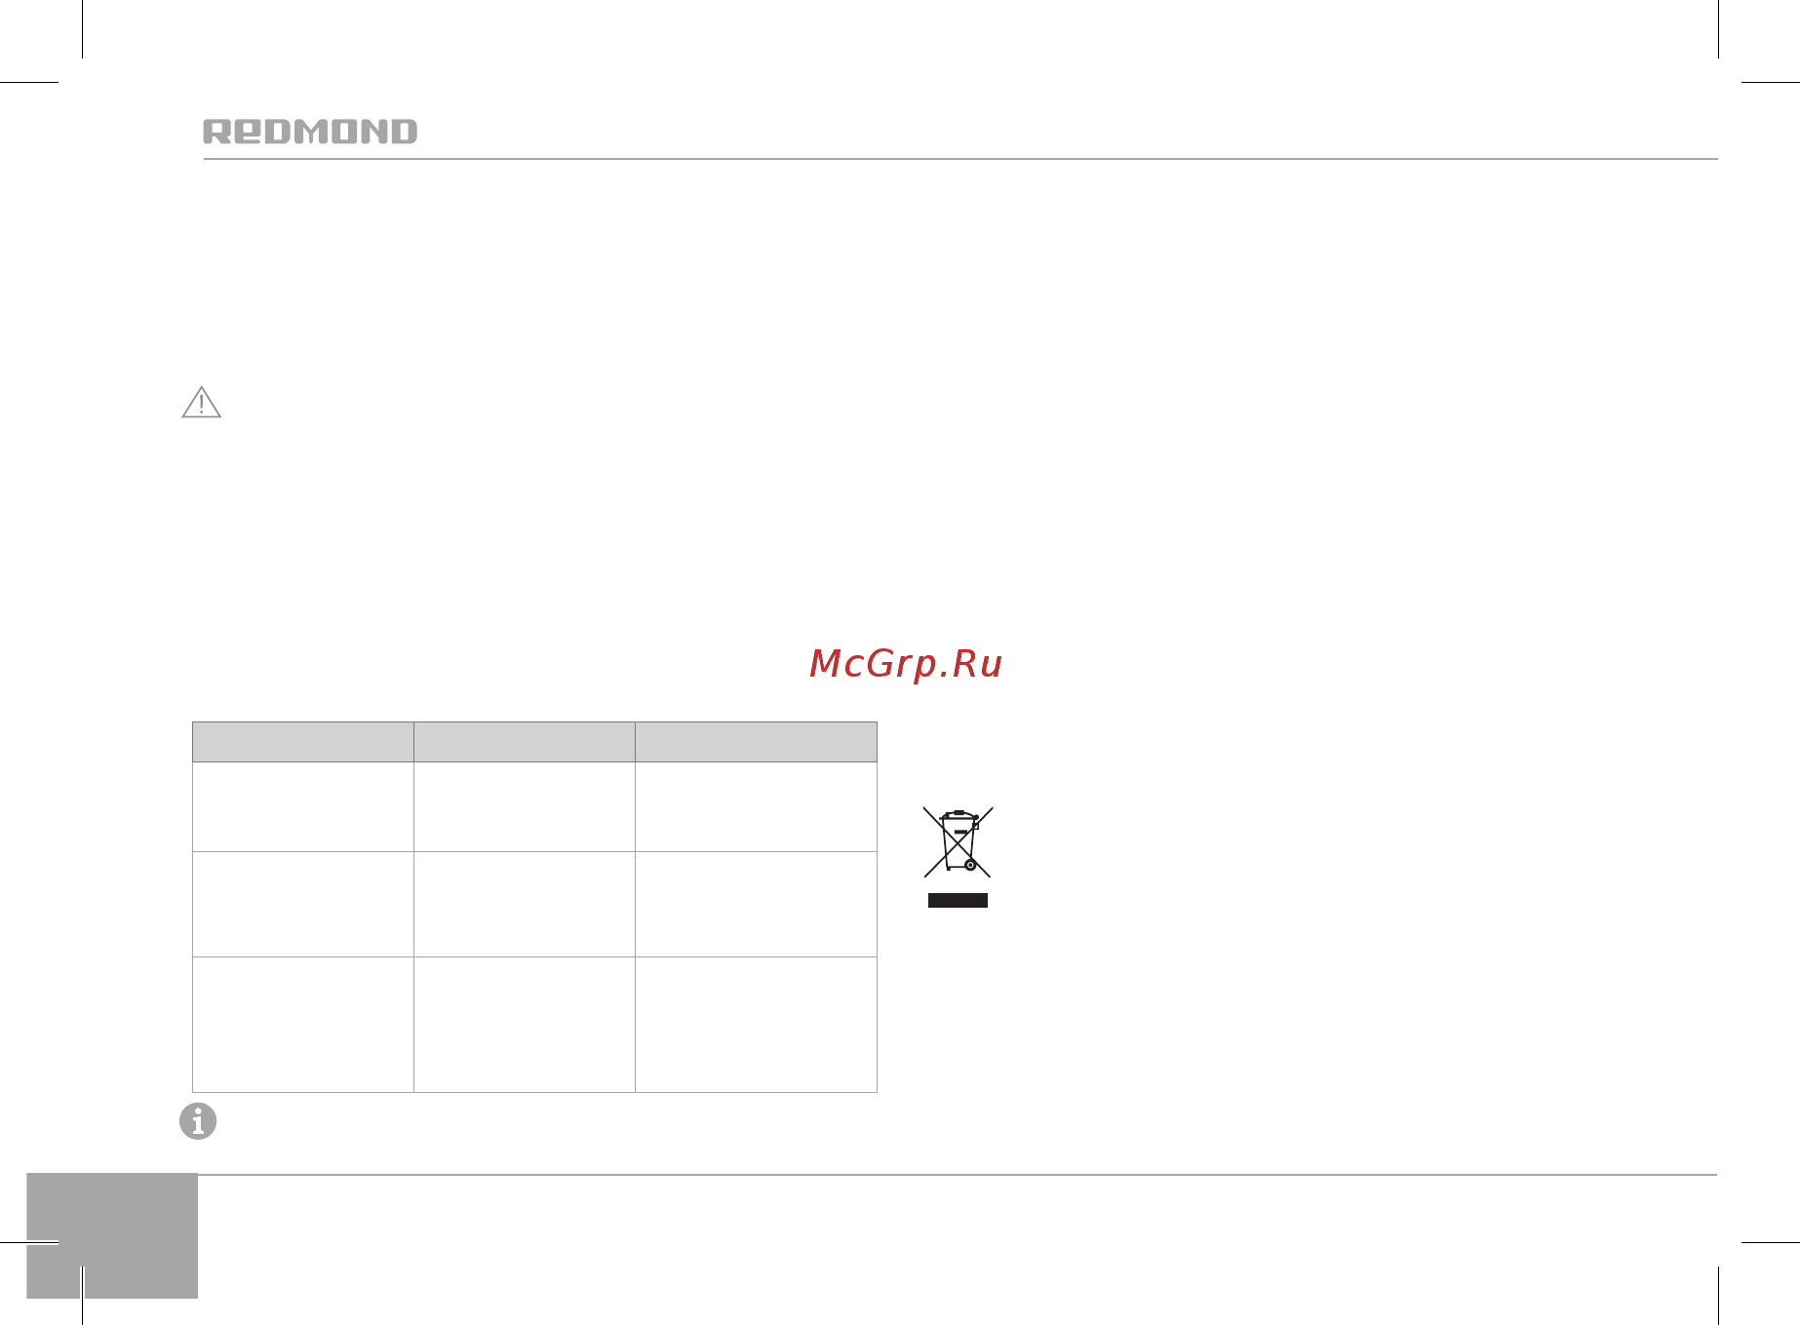Click second-row cell in the right column

click(x=756, y=904)
